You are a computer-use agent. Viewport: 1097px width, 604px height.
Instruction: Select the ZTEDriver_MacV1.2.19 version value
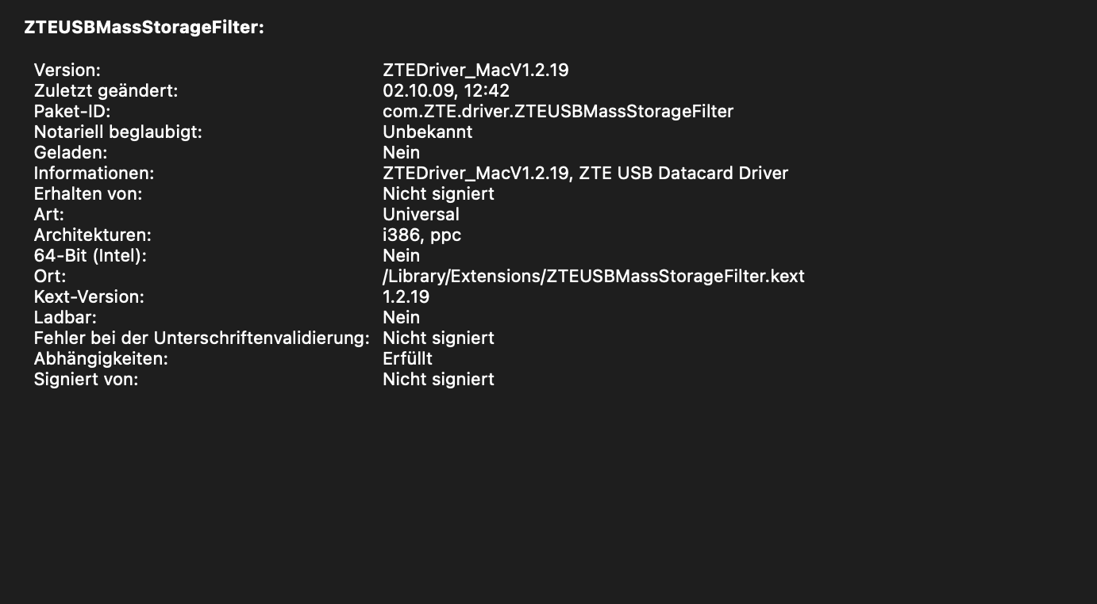475,70
